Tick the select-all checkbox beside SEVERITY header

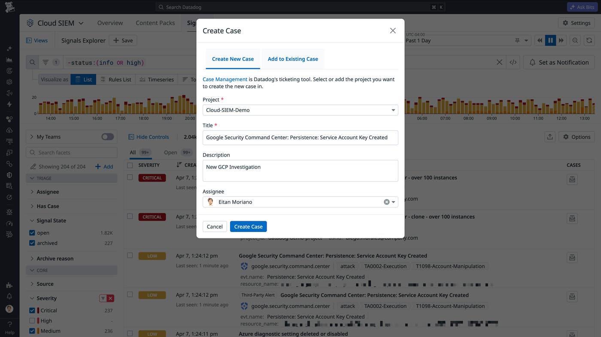coord(130,165)
